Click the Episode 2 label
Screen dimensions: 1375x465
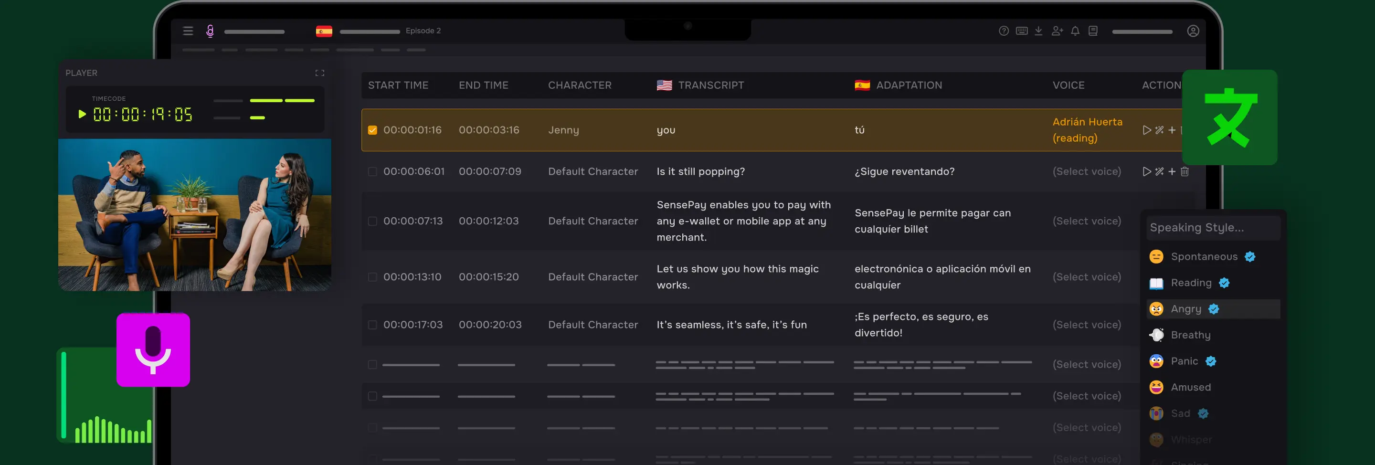click(x=423, y=31)
